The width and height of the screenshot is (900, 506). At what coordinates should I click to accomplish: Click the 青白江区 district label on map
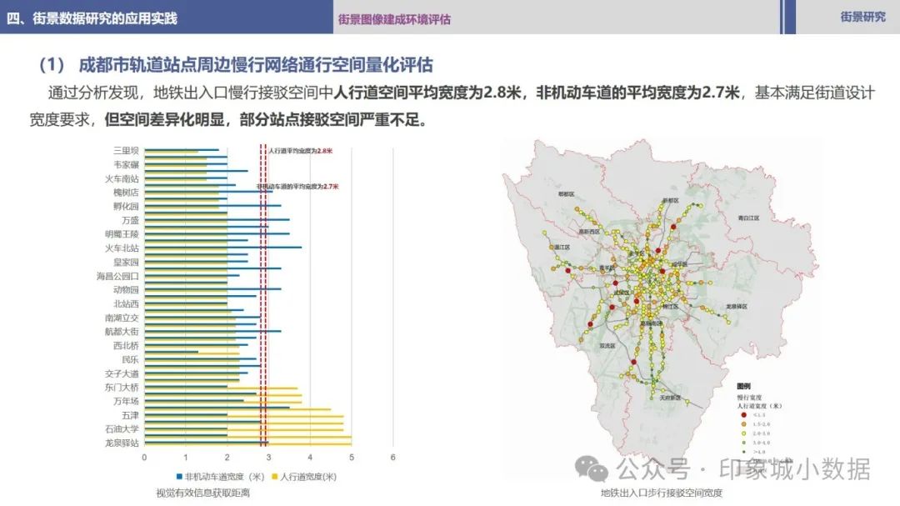click(x=748, y=218)
